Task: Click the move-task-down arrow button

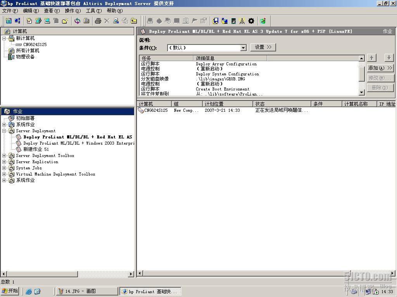Action: (x=389, y=58)
